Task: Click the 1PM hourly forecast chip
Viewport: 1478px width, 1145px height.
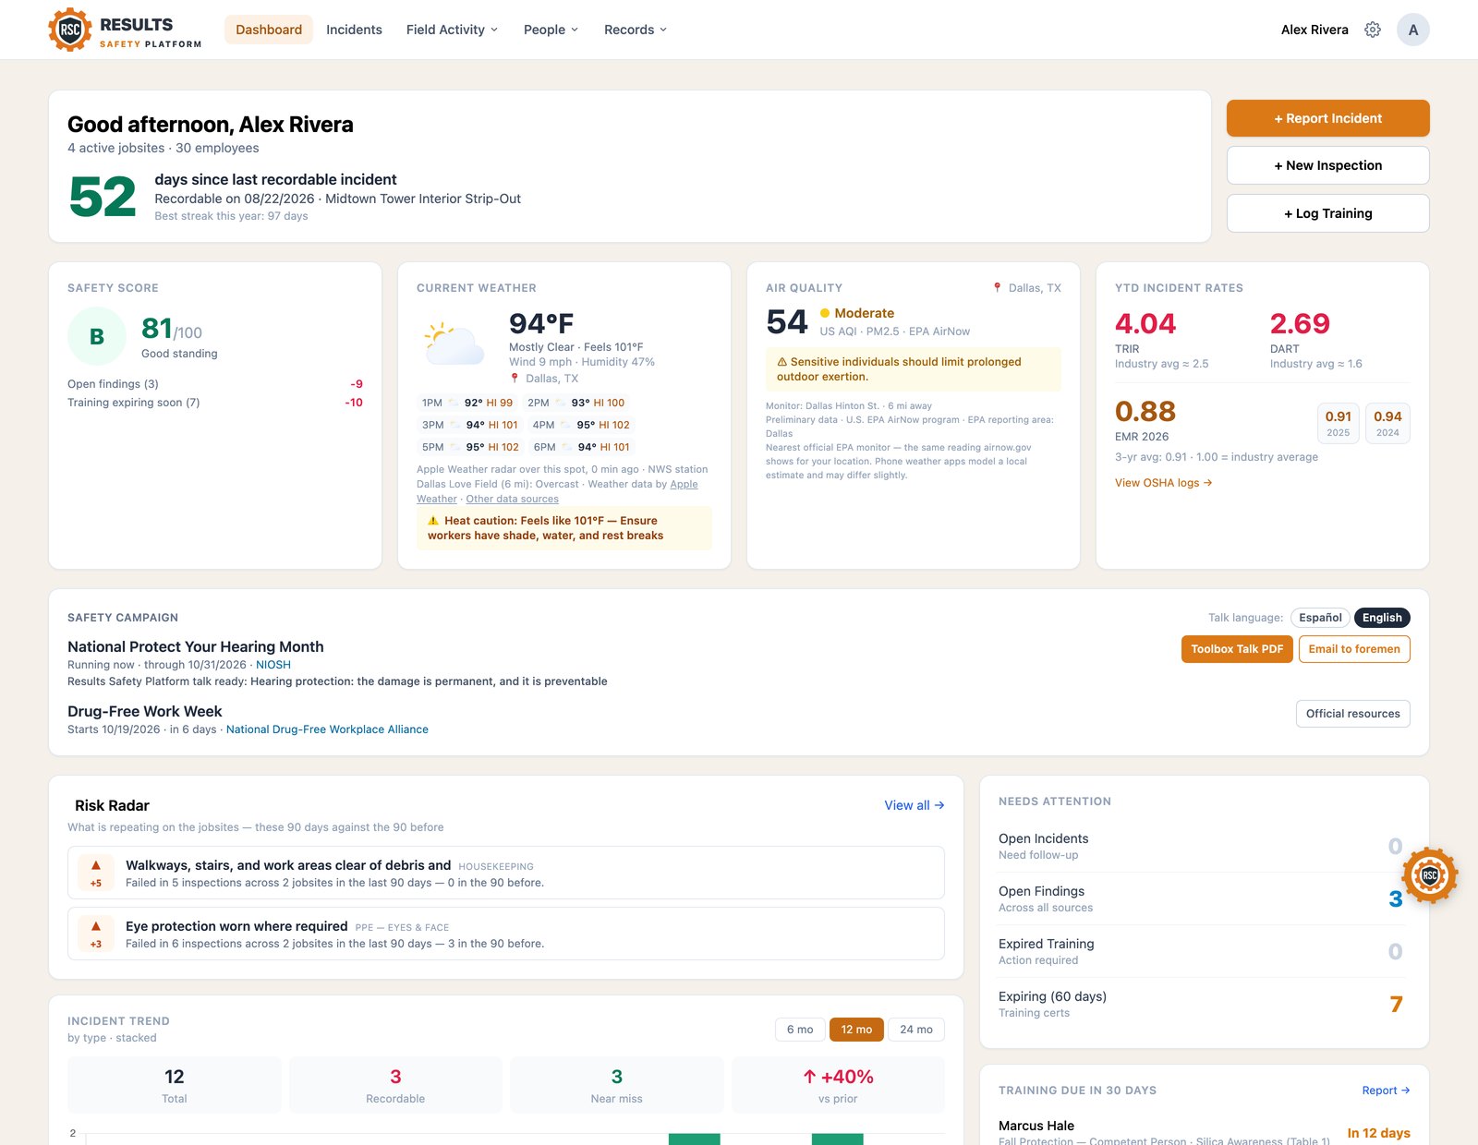Action: (x=467, y=403)
